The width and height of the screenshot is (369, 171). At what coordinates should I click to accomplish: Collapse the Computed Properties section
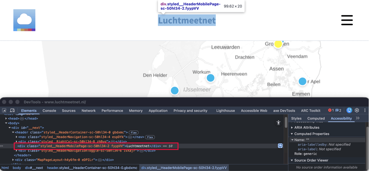coord(292,134)
